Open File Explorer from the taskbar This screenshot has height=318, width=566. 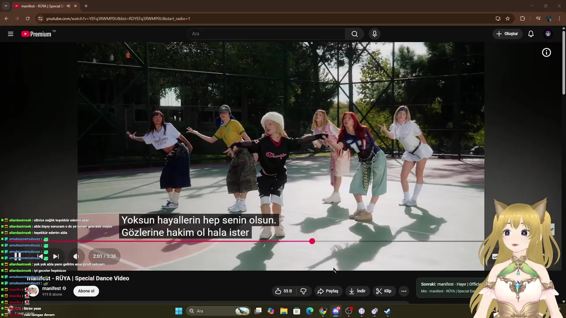(x=284, y=311)
